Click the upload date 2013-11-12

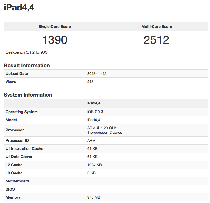[x=97, y=73]
